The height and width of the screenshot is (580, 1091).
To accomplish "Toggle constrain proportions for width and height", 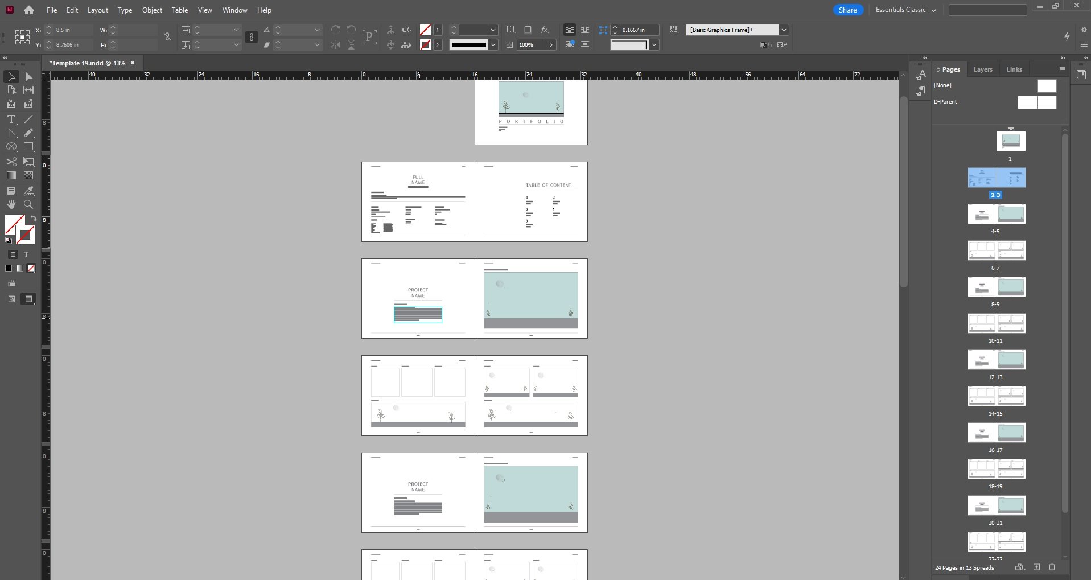I will click(167, 37).
